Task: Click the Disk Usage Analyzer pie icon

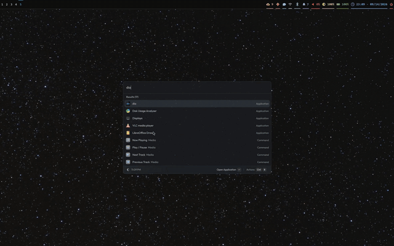Action: pyautogui.click(x=128, y=111)
